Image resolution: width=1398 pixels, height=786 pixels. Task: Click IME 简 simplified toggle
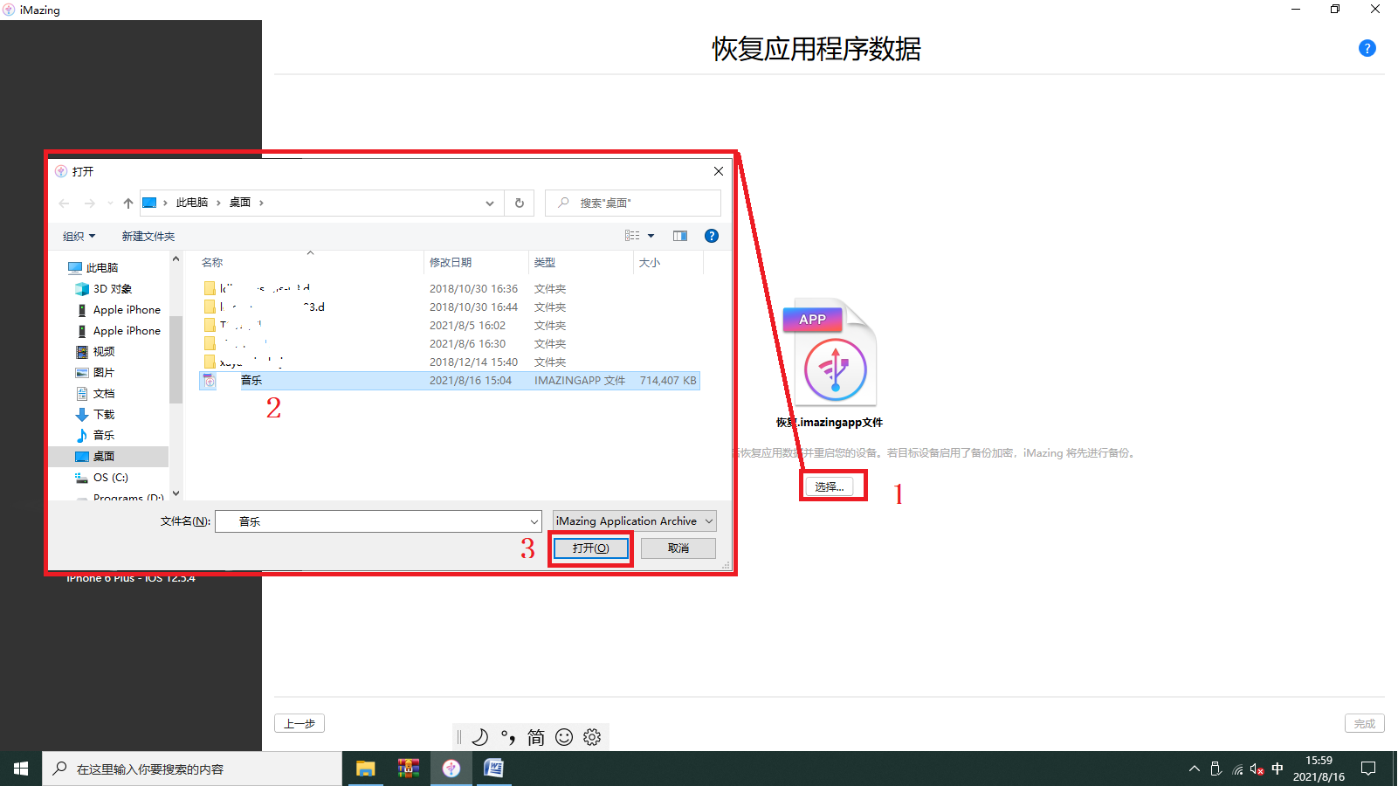pyautogui.click(x=536, y=737)
